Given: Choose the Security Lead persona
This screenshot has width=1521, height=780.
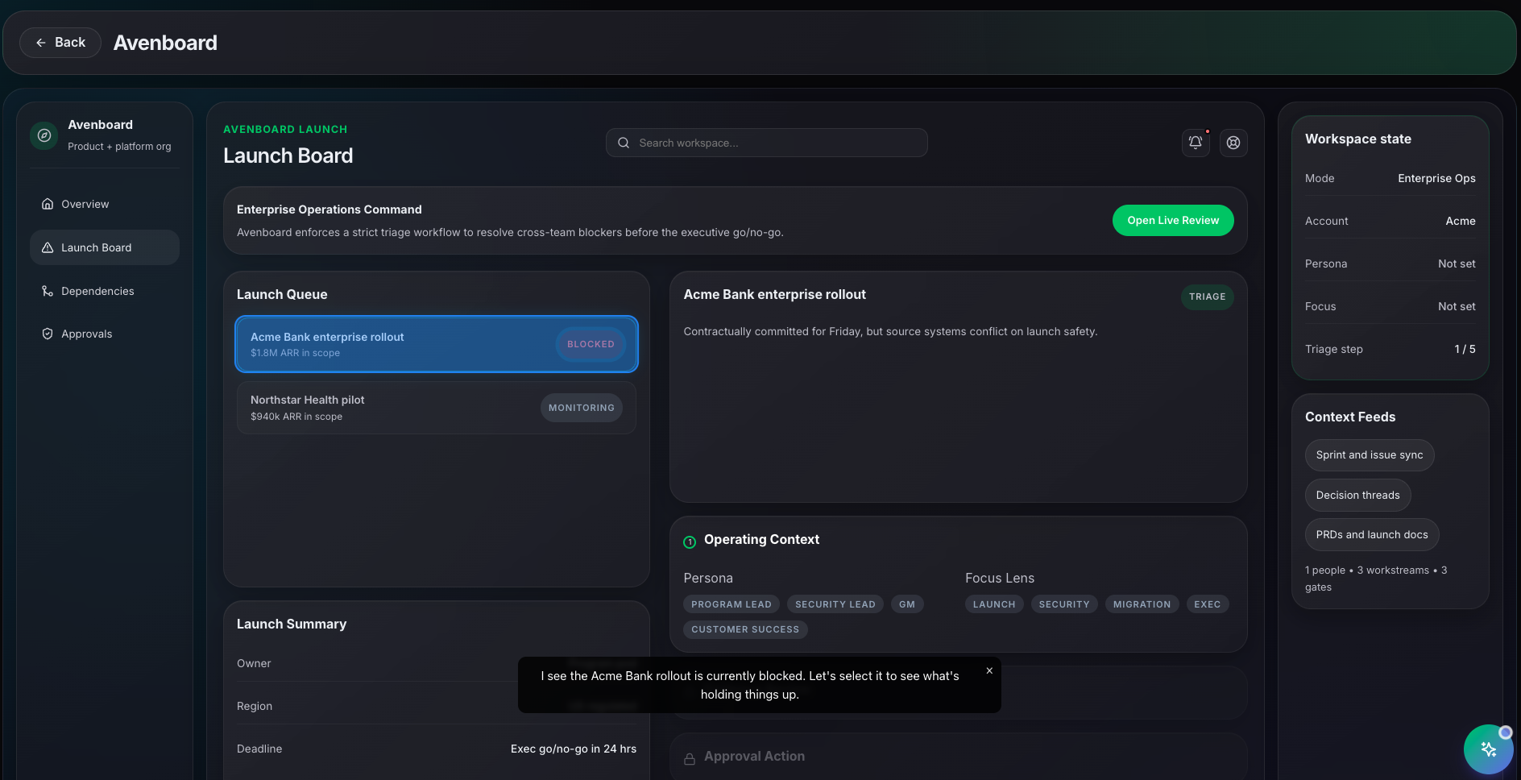Looking at the screenshot, I should (835, 604).
